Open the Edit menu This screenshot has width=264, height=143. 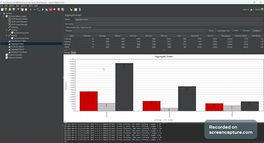pyautogui.click(x=6, y=6)
